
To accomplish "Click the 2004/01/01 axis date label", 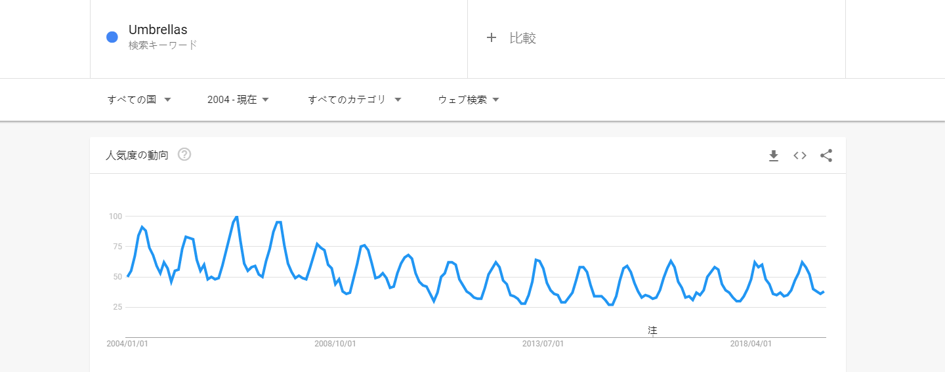I will pyautogui.click(x=127, y=344).
